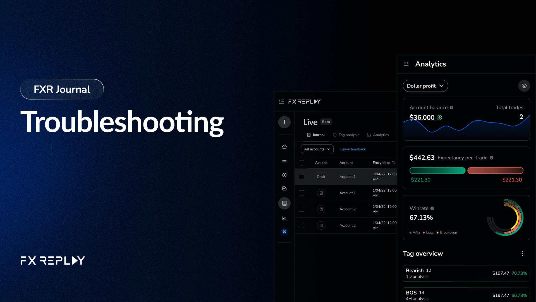Open the bar chart sidebar icon

point(284,218)
